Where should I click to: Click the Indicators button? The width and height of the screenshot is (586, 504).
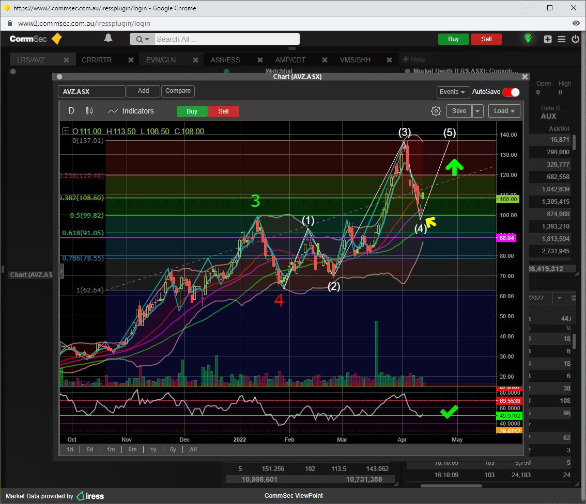131,111
